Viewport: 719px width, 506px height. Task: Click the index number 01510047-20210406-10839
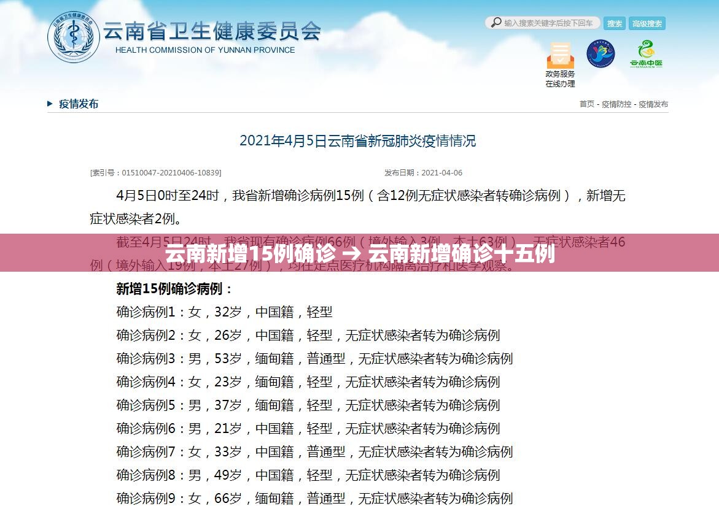[x=171, y=172]
